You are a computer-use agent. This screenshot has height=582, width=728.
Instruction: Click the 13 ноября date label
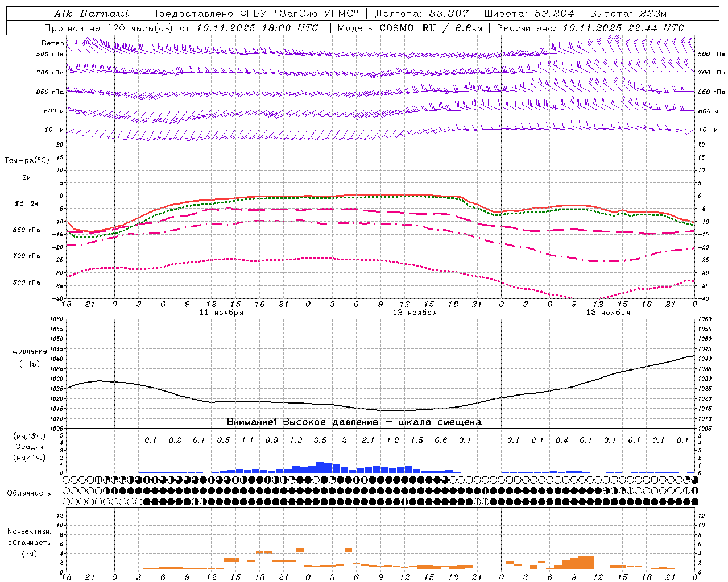pyautogui.click(x=608, y=313)
